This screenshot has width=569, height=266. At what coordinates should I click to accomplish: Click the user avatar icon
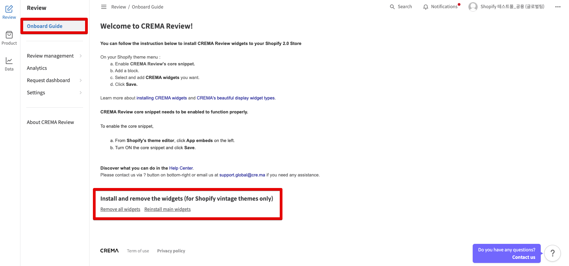tap(473, 7)
